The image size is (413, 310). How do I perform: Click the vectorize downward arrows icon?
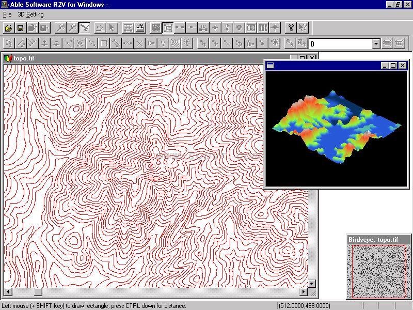(140, 28)
